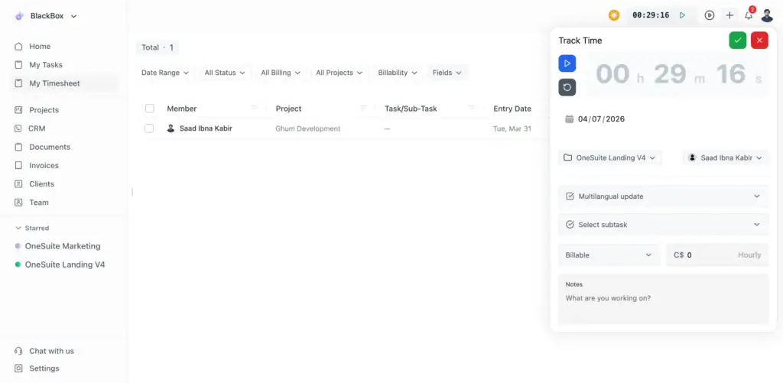This screenshot has width=783, height=383.
Task: Open Chat with us link
Action: tap(51, 351)
